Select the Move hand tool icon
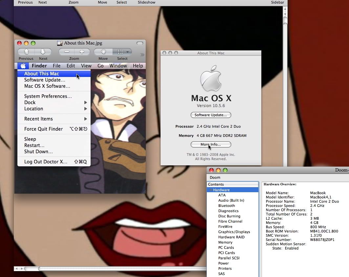Image resolution: width=349 pixels, height=277 pixels. pos(103,52)
